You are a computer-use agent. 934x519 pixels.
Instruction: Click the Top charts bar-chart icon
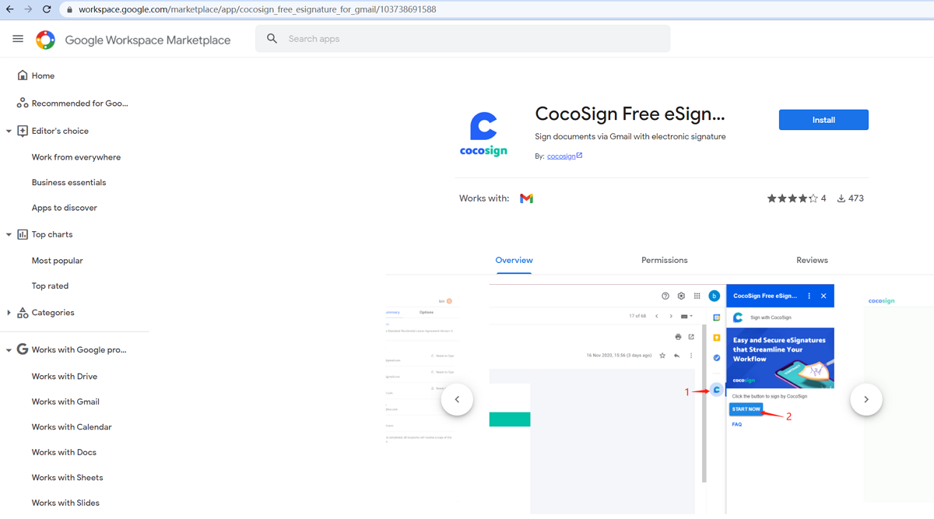point(23,234)
